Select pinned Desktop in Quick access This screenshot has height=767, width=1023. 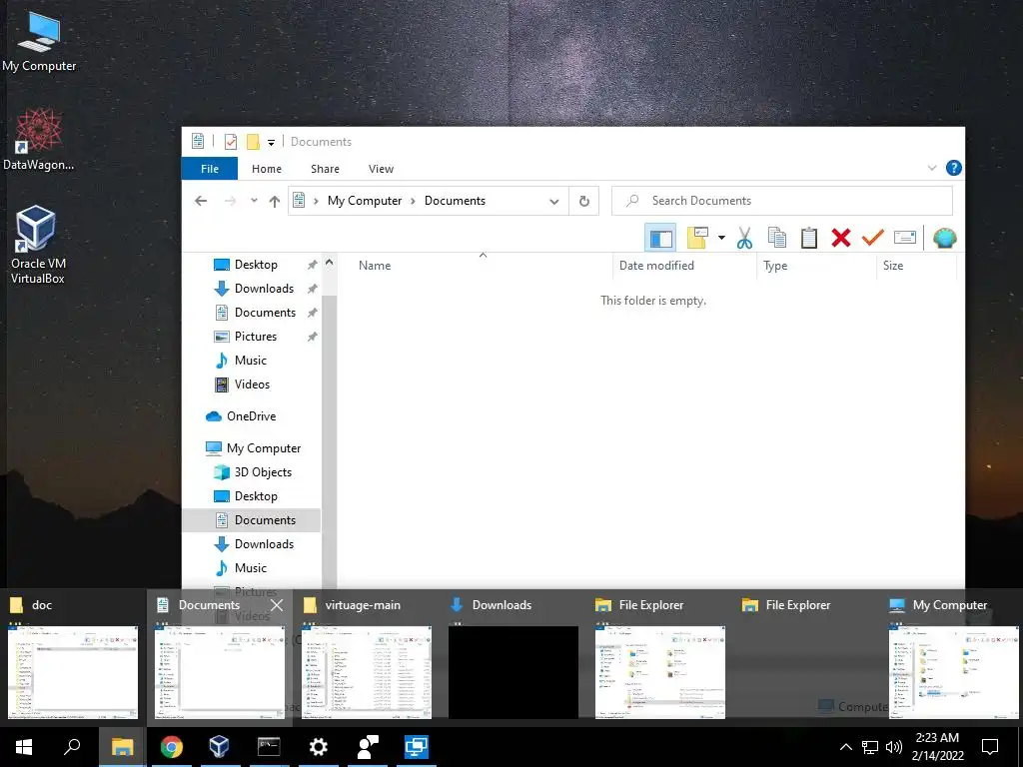coord(256,264)
